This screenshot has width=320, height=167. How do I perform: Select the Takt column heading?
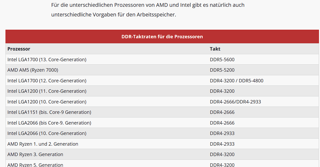(215, 49)
